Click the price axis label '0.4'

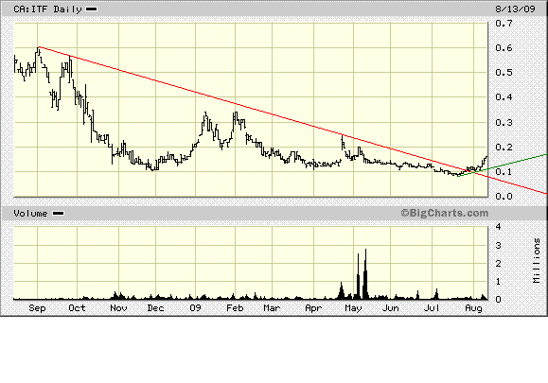click(504, 97)
